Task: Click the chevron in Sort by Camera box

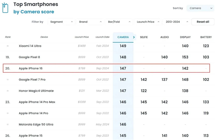Action: click(x=211, y=8)
